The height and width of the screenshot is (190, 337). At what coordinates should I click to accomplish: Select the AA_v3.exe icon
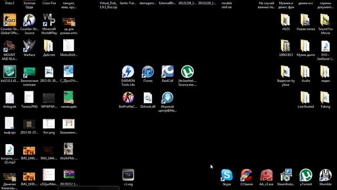pyautogui.click(x=266, y=175)
